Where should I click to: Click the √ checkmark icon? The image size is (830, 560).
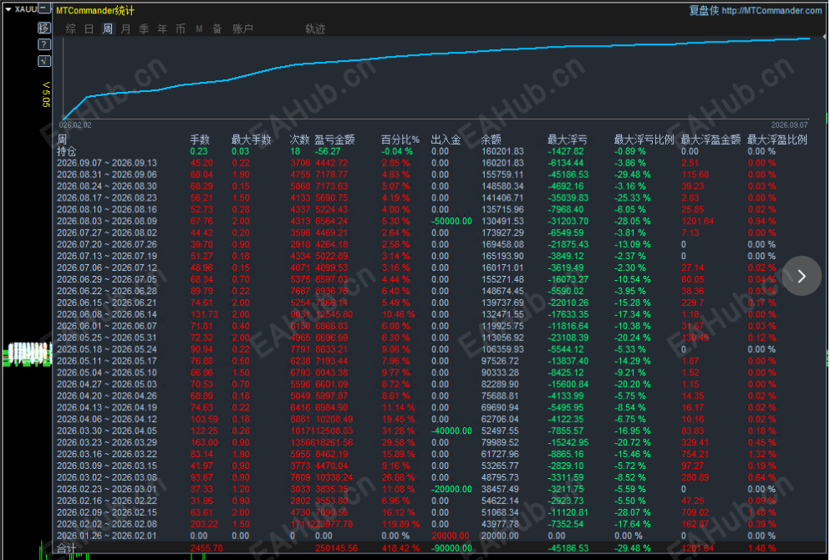click(44, 61)
